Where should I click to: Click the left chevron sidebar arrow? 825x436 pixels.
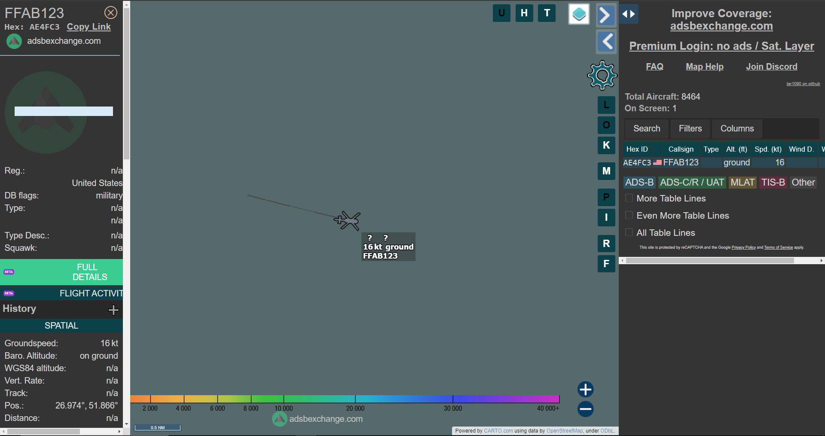[x=606, y=42]
